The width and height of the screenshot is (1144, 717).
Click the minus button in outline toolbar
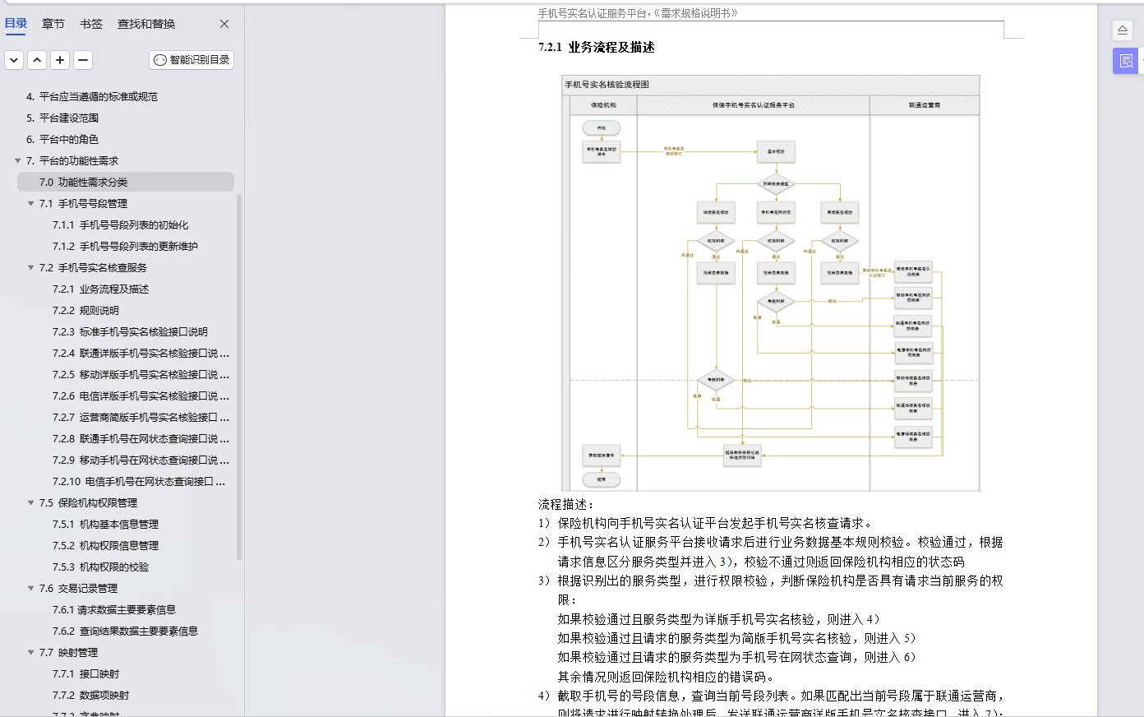pos(83,60)
